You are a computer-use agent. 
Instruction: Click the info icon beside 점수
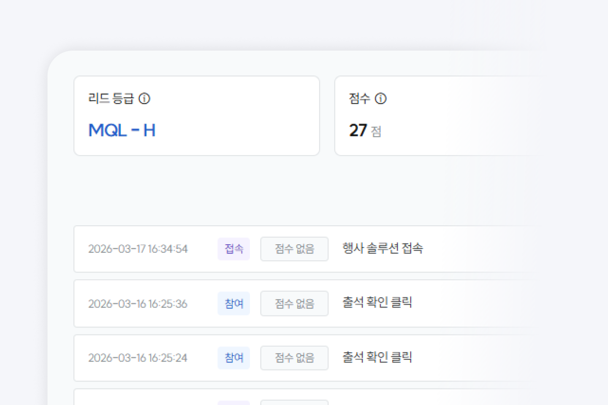coord(381,99)
